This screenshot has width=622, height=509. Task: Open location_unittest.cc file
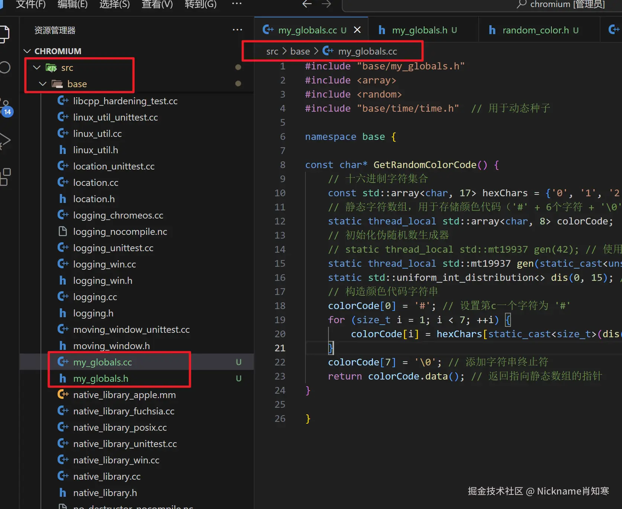tap(114, 166)
